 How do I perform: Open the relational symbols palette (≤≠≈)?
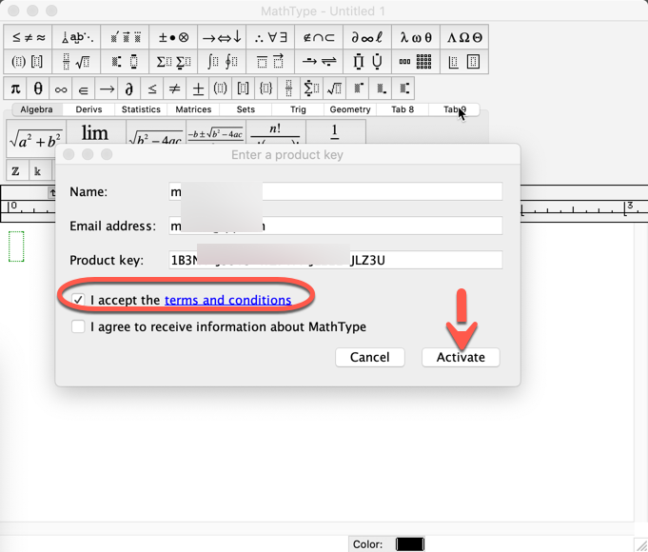29,37
